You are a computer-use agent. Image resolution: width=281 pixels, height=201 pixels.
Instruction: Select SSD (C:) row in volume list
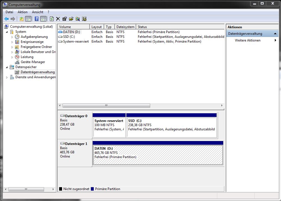(141, 37)
